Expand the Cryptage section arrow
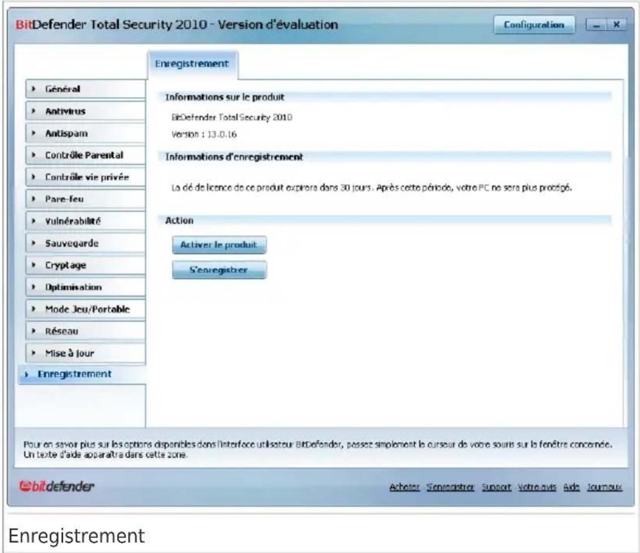The width and height of the screenshot is (640, 553). [34, 265]
